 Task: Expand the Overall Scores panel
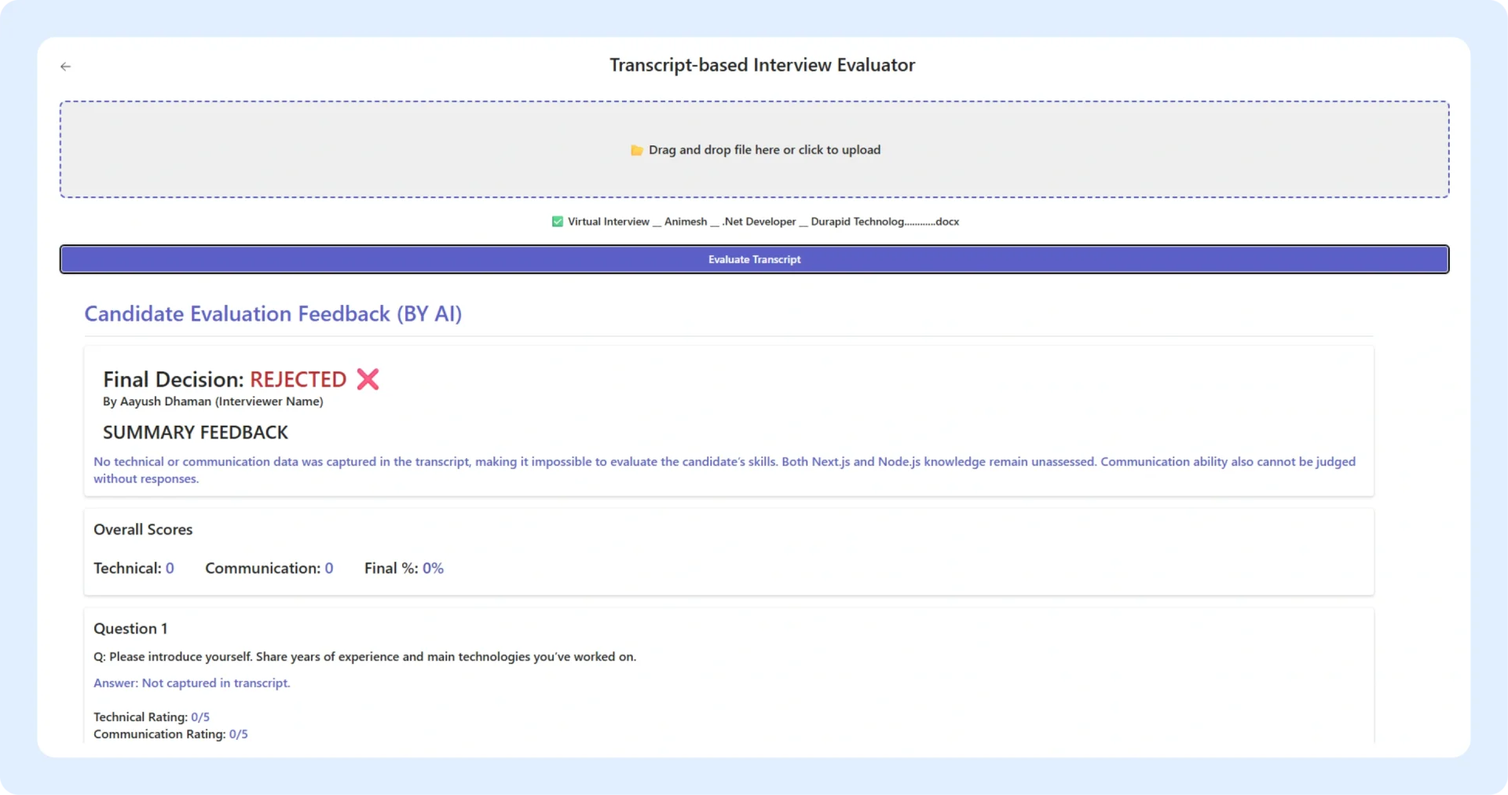pyautogui.click(x=142, y=529)
